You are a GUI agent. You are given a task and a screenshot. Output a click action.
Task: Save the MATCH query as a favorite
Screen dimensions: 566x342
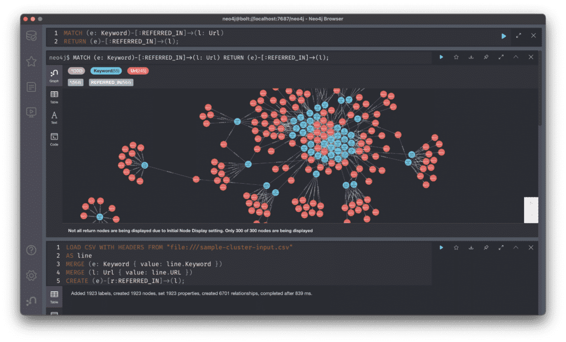tap(456, 56)
